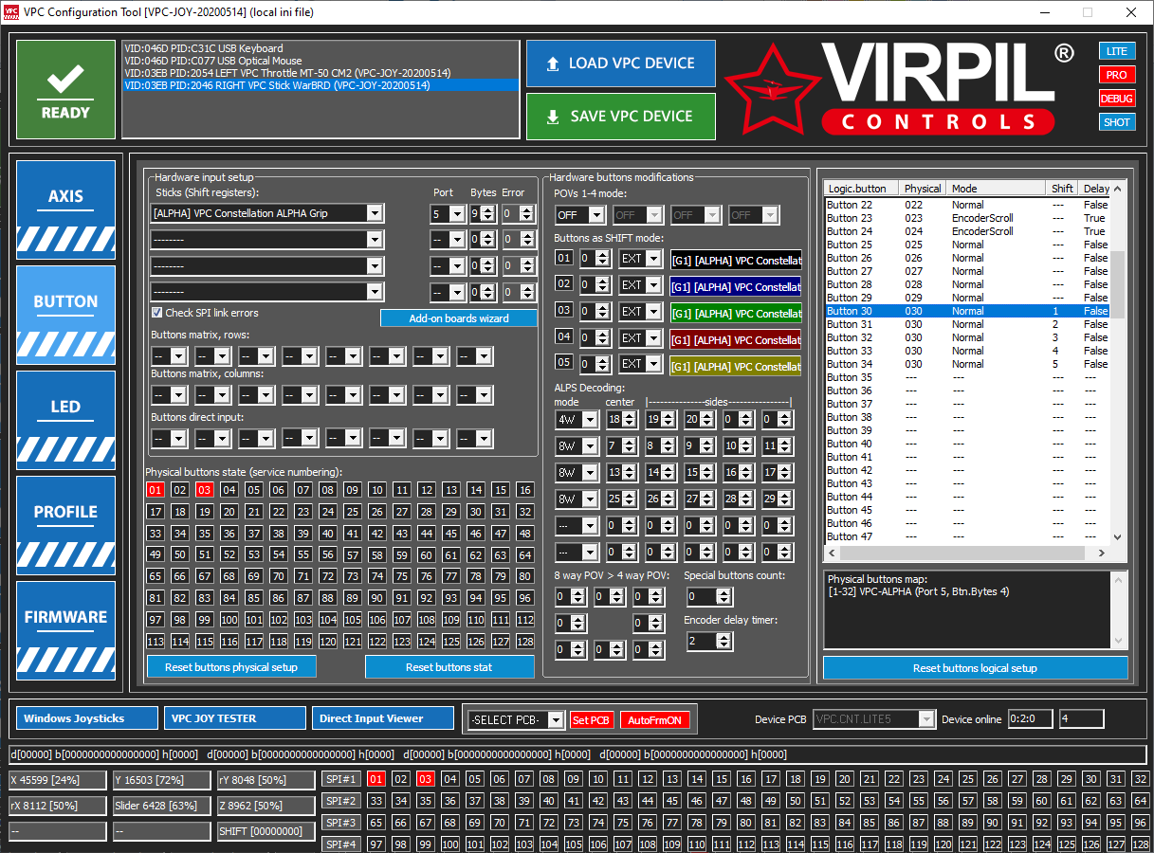Click the VPC app icon in the title bar
Screen dimensions: 1154x853
point(11,12)
